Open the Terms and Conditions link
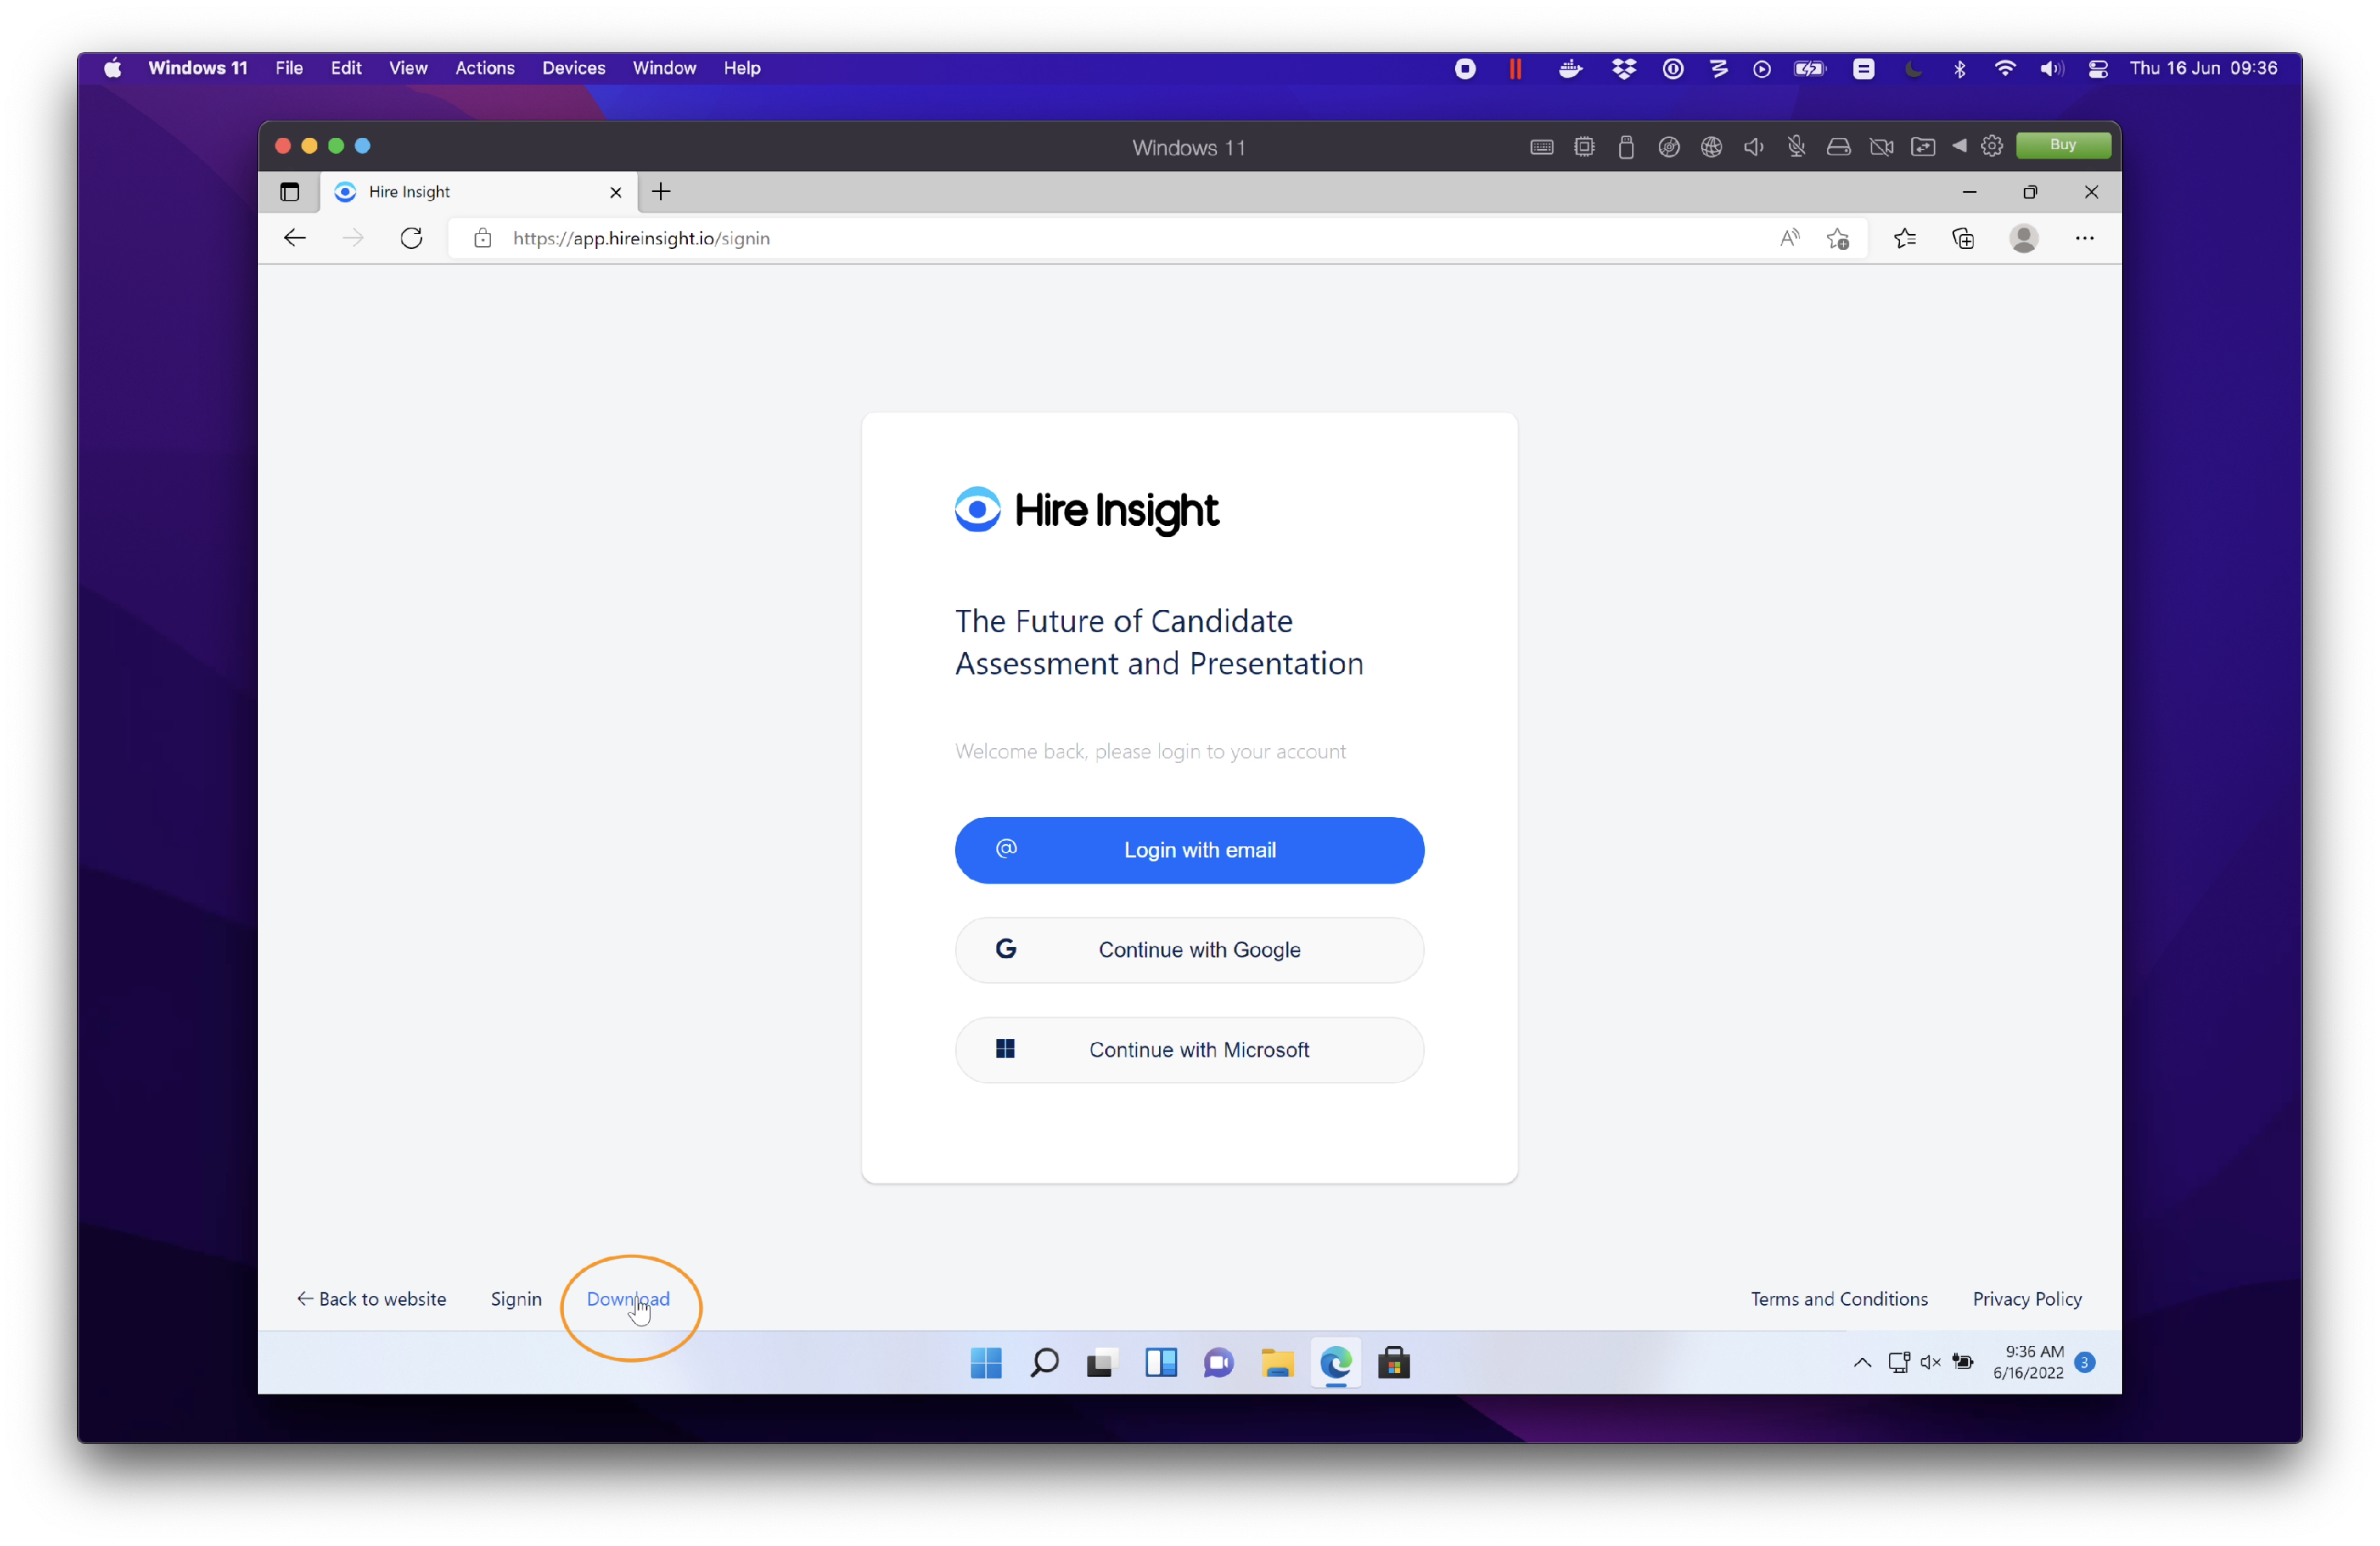Viewport: 2380px width, 1546px height. [1838, 1298]
